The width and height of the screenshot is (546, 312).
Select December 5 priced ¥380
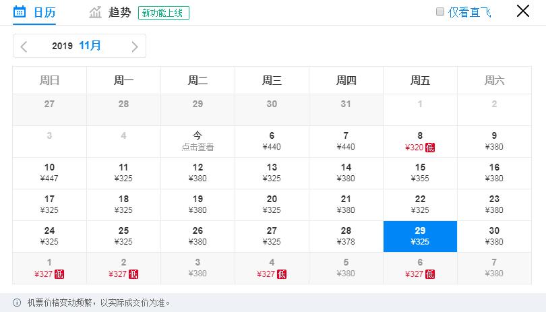[x=346, y=268]
